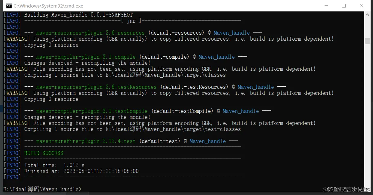Click the E:\Ideal源码\Maven_handle> command prompt

(42, 189)
